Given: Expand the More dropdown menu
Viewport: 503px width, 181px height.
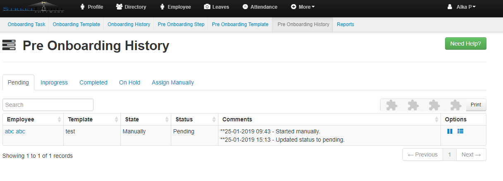Looking at the screenshot, I should coord(303,7).
